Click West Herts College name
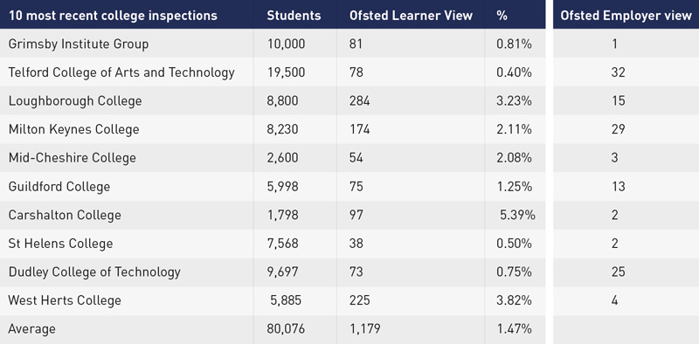This screenshot has height=344, width=699. (x=65, y=300)
